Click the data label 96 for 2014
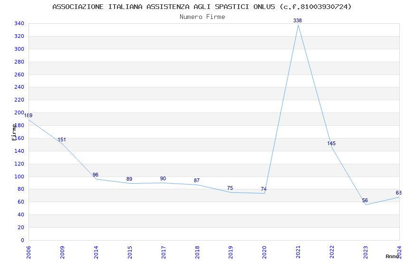Image resolution: width=404 pixels, height=261 pixels. [96, 175]
